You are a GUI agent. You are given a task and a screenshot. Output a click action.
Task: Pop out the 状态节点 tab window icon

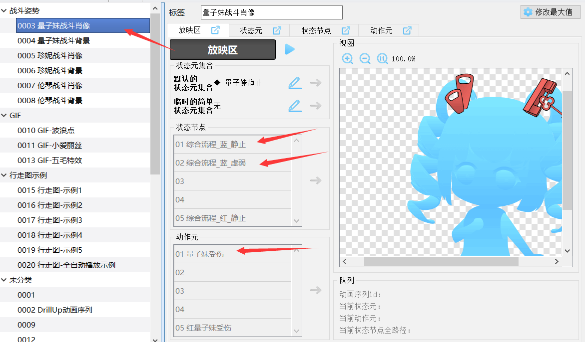click(346, 30)
